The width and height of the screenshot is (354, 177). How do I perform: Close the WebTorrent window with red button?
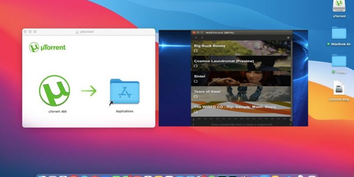(194, 33)
